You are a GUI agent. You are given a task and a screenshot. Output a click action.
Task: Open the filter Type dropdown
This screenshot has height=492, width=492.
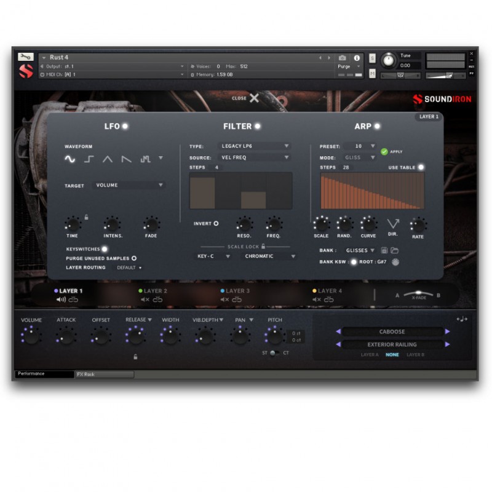(255, 146)
